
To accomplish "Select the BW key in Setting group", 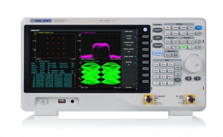I will click(168, 27).
